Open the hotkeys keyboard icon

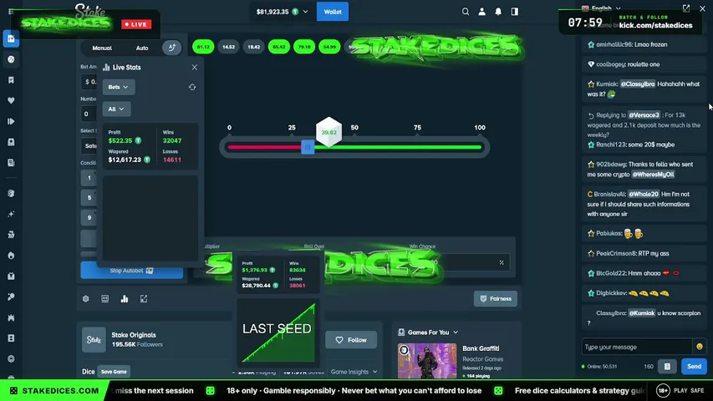coord(105,299)
